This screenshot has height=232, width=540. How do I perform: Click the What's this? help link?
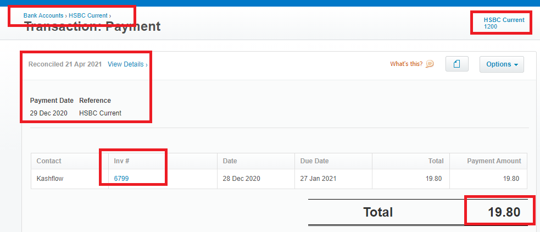[406, 64]
